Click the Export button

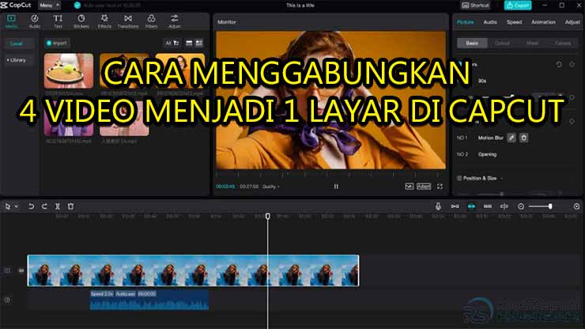click(x=518, y=6)
